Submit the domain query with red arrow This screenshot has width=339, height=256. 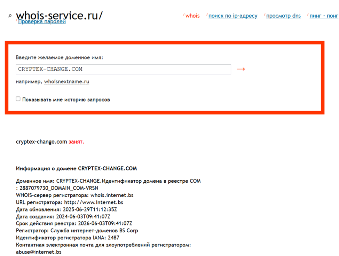(x=241, y=69)
